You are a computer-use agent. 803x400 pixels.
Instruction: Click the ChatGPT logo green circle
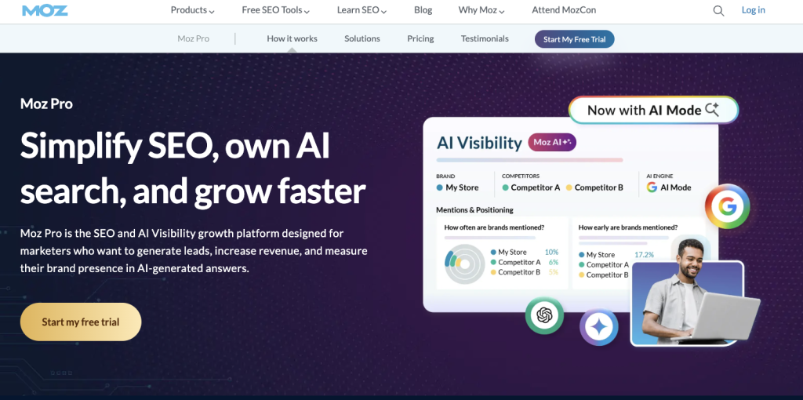[x=544, y=315]
